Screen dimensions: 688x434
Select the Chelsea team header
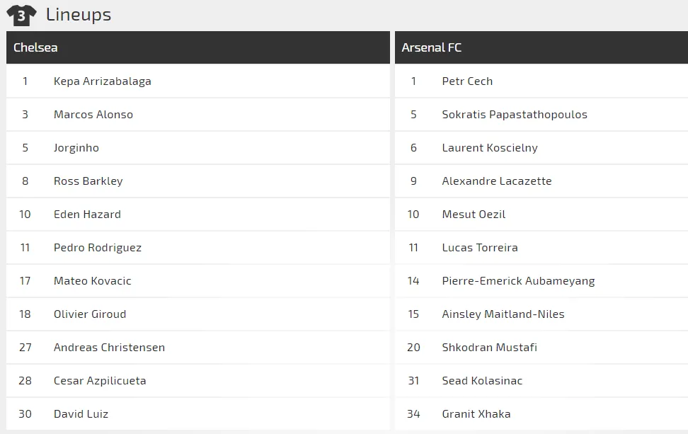tap(35, 47)
